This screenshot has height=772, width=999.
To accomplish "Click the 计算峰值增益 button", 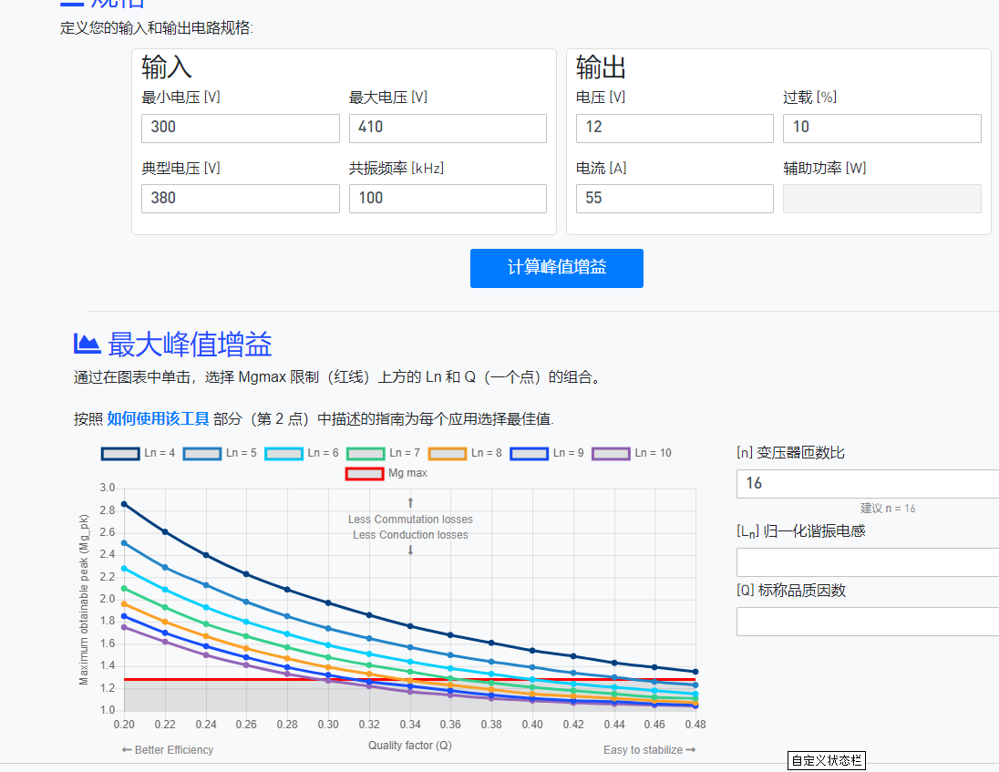I will [x=557, y=268].
